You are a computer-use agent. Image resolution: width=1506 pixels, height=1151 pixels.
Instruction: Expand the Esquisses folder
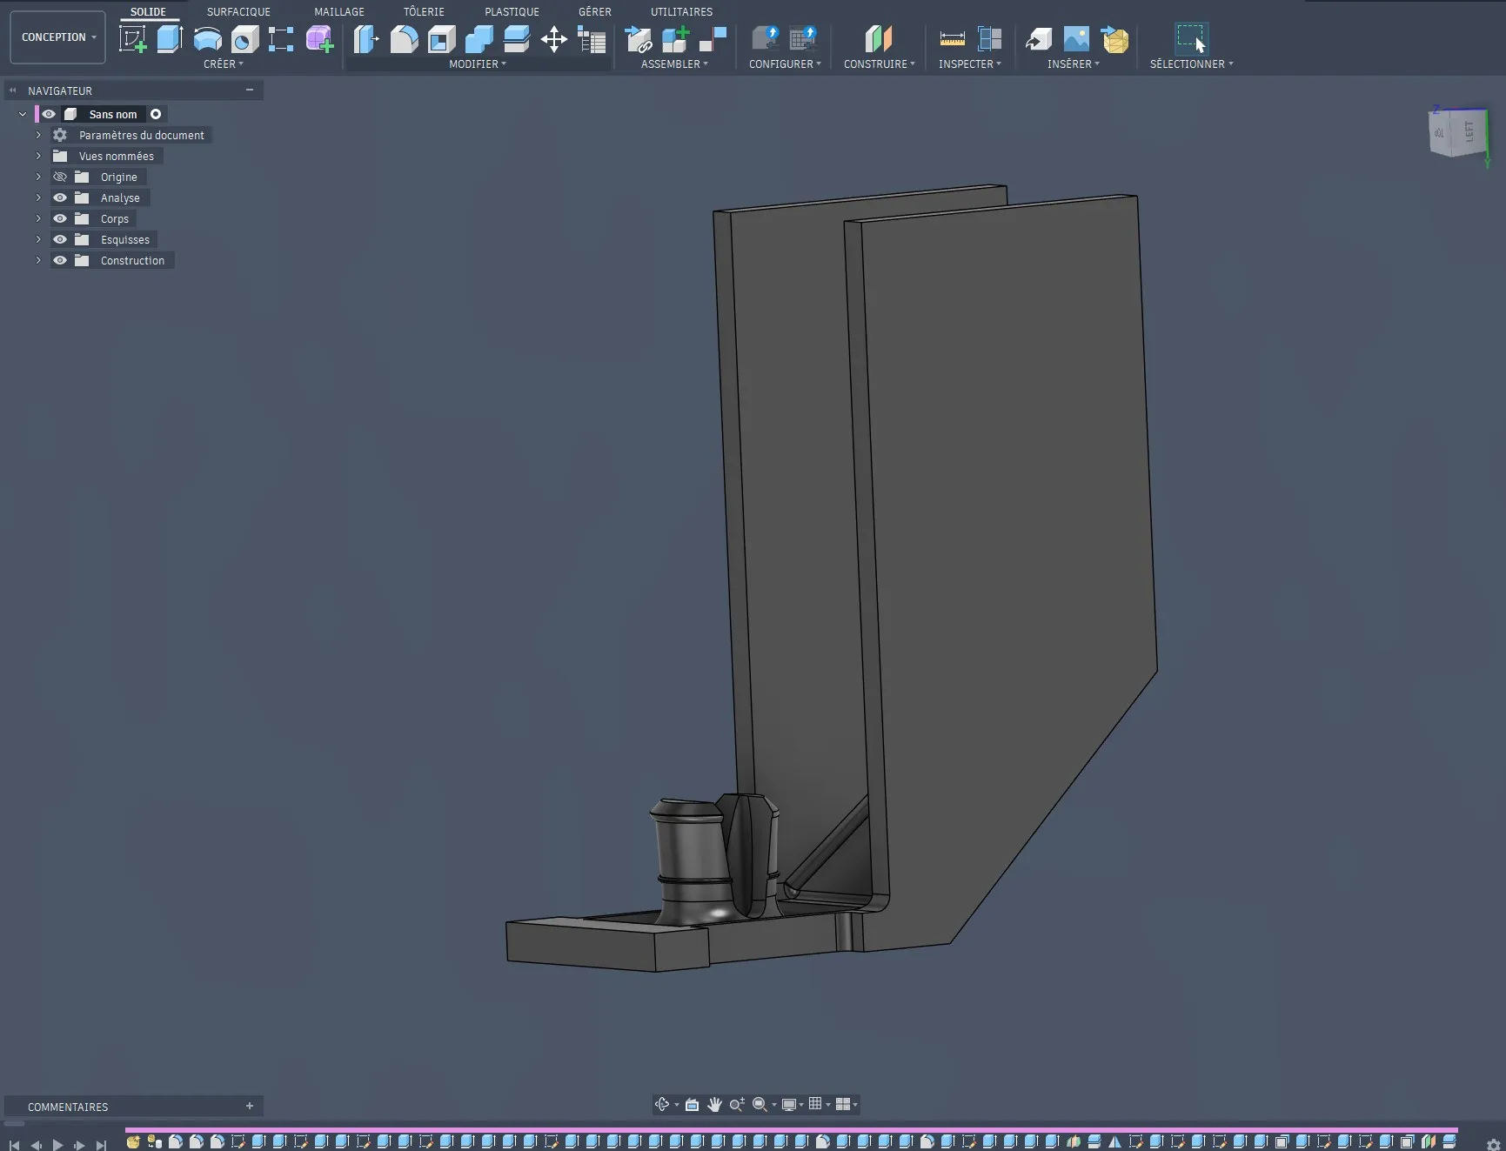click(x=38, y=239)
